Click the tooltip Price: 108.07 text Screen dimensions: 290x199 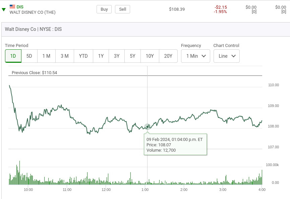(159, 145)
